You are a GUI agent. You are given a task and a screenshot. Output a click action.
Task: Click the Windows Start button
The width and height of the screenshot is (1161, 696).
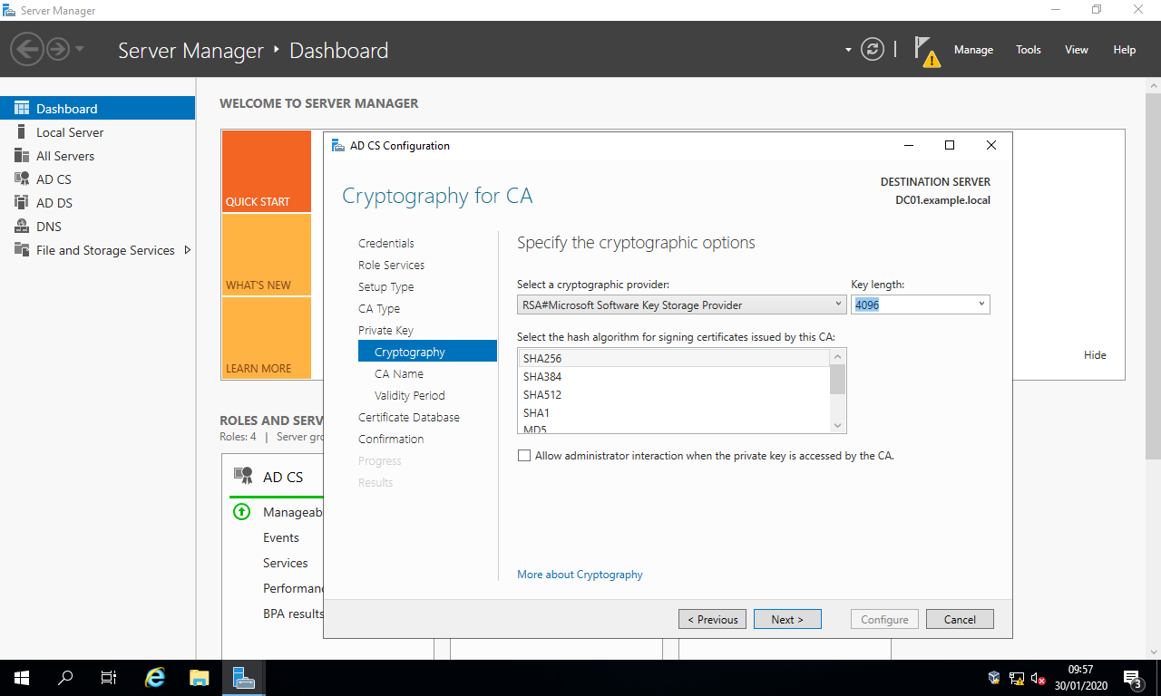coord(22,677)
